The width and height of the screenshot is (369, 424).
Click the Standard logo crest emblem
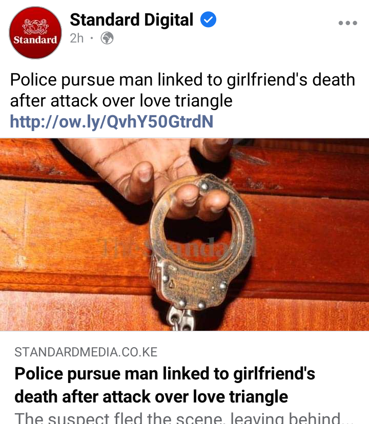[x=35, y=26]
